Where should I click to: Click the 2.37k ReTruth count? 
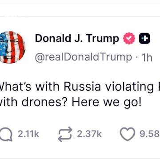pos(89,134)
